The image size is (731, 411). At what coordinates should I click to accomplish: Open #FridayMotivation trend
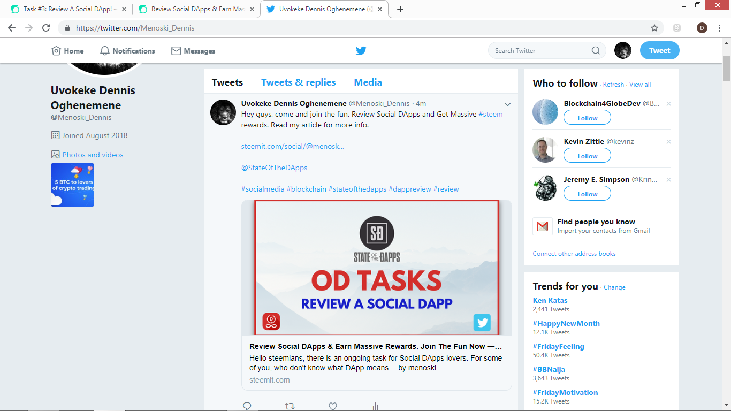tap(566, 392)
